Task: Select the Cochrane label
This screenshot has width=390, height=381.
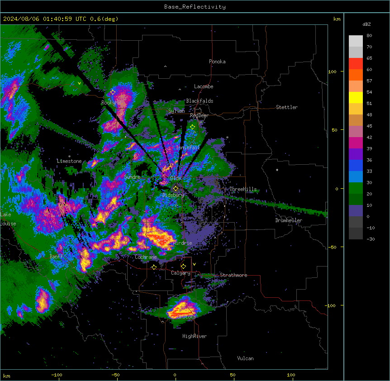Action: [x=146, y=257]
